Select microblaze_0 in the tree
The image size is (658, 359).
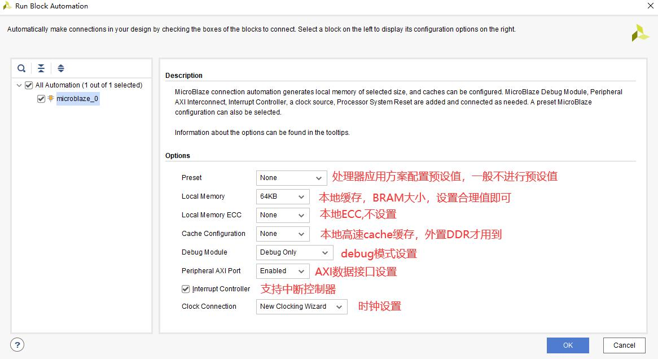[x=78, y=99]
